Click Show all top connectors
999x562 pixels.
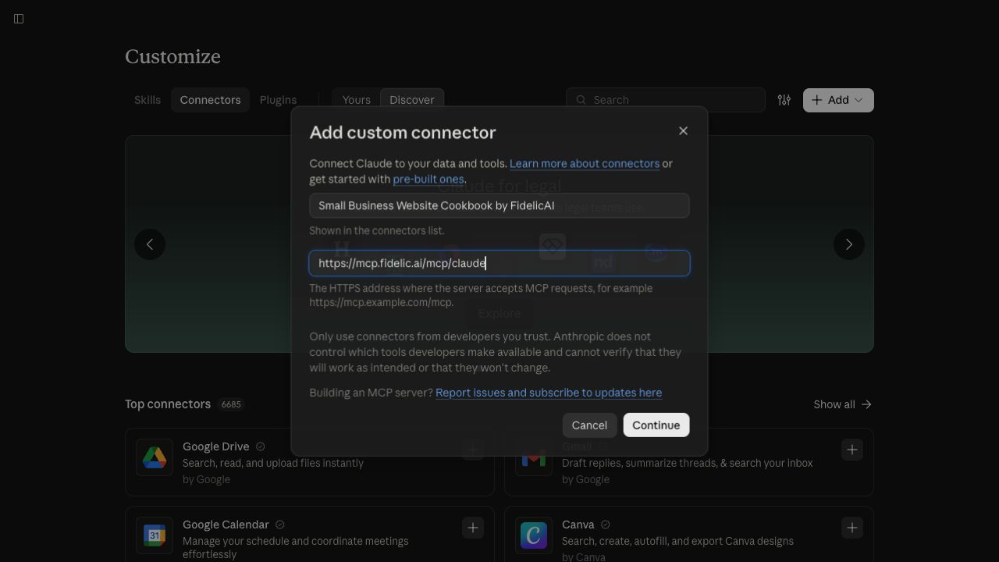point(843,404)
